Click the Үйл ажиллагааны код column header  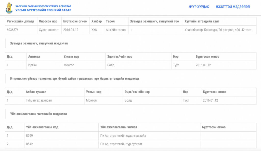point(42,127)
